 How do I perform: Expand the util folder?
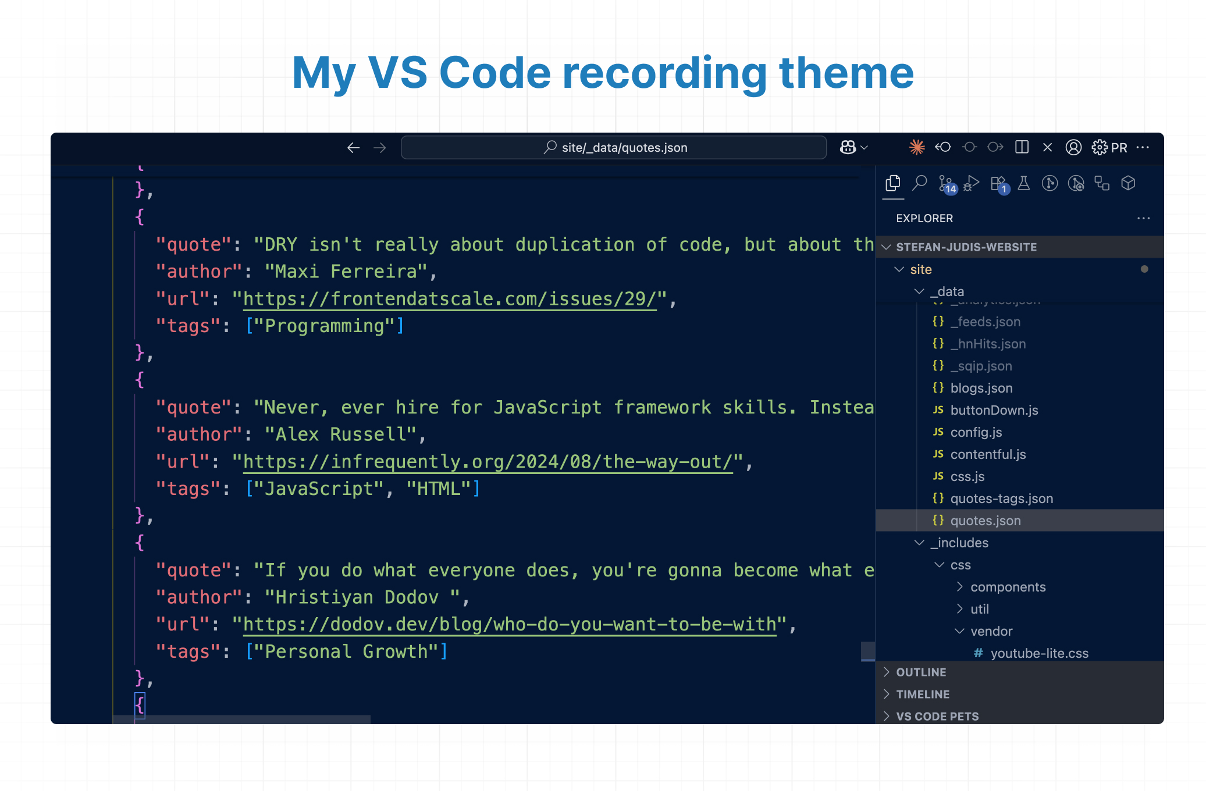pos(1020,609)
